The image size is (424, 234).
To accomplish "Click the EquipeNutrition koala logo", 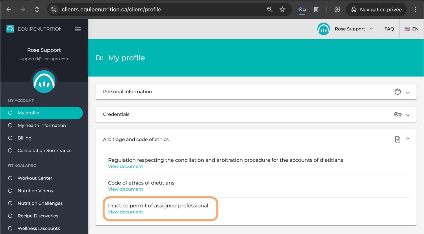I will click(10, 29).
